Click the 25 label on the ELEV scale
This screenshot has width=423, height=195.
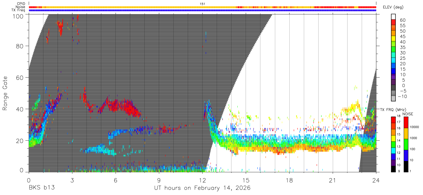click(402, 58)
